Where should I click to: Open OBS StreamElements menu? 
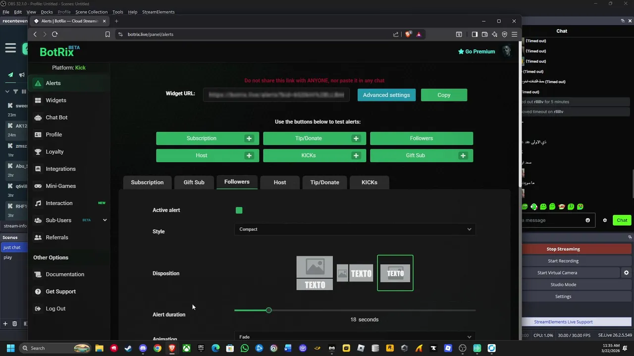tap(158, 12)
